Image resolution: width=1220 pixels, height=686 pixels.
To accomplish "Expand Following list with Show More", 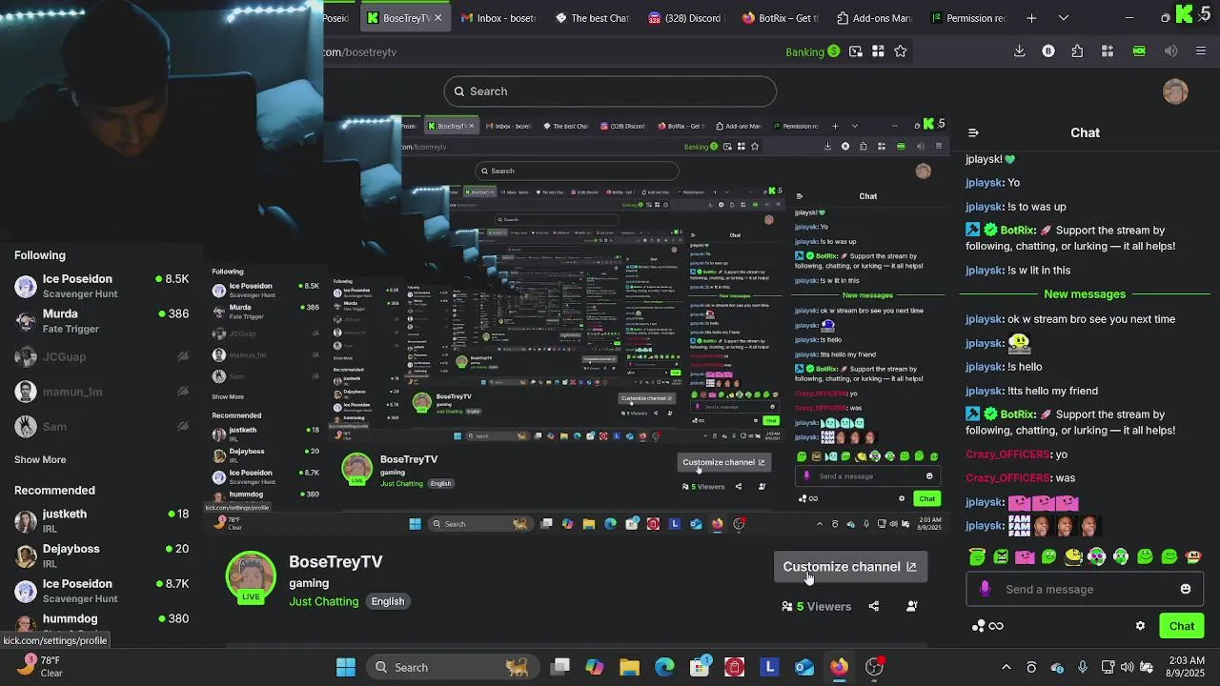I will (40, 459).
